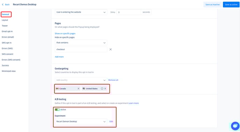Remove United States from geotargeting countries
The width and height of the screenshot is (240, 132).
[105, 88]
